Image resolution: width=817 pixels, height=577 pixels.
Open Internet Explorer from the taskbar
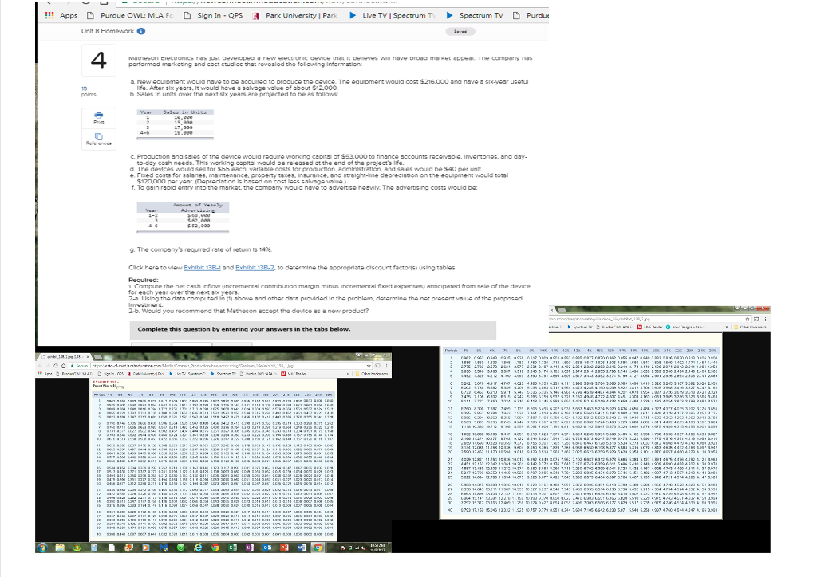coord(197,548)
